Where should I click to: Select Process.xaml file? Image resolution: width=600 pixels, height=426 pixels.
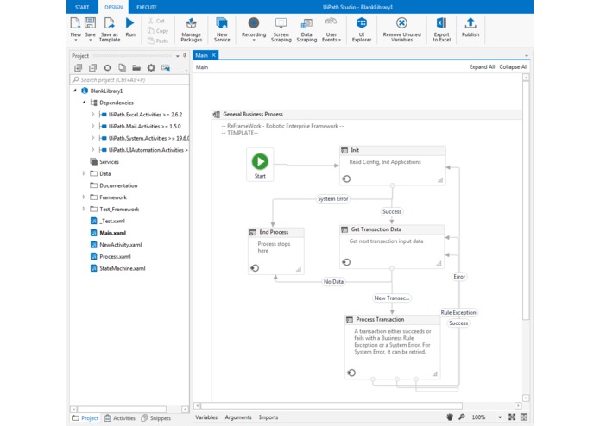pos(115,257)
